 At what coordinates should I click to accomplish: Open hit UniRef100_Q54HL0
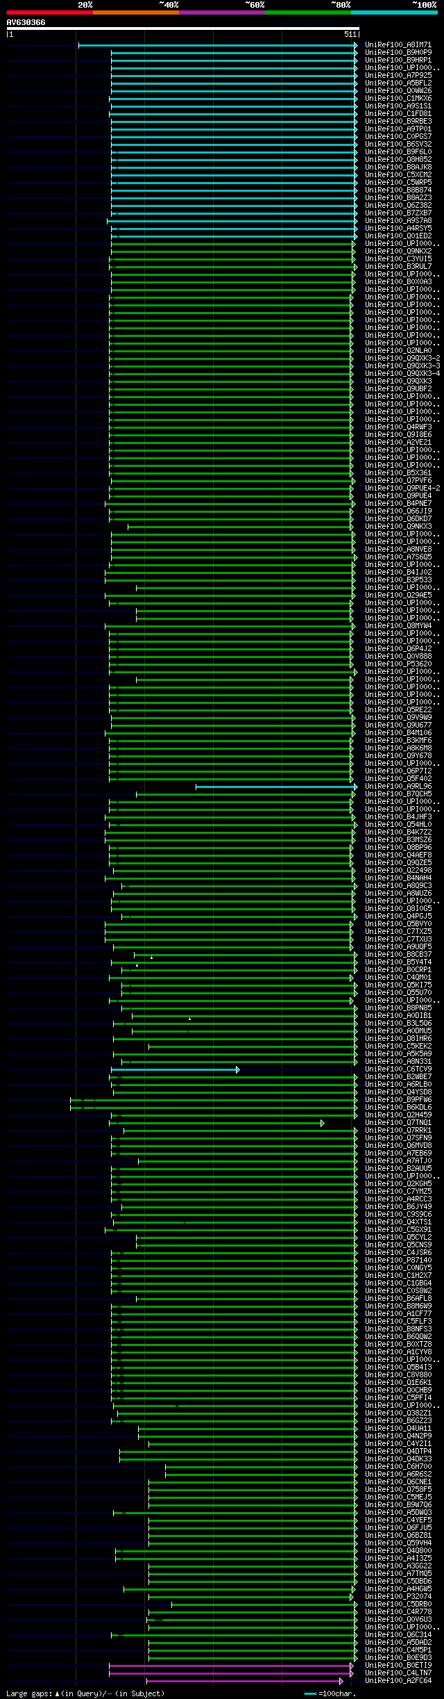(x=398, y=825)
